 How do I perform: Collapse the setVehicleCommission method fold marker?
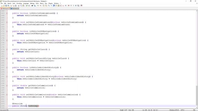point(7,95)
